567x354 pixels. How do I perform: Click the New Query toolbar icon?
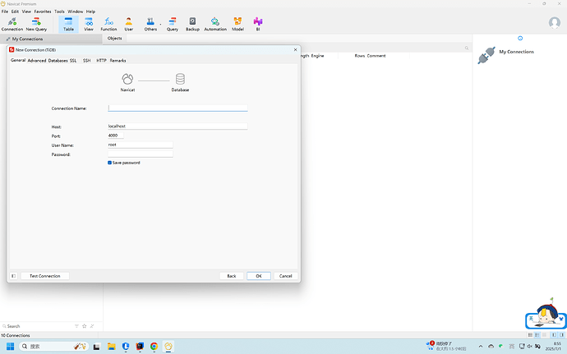tap(36, 24)
